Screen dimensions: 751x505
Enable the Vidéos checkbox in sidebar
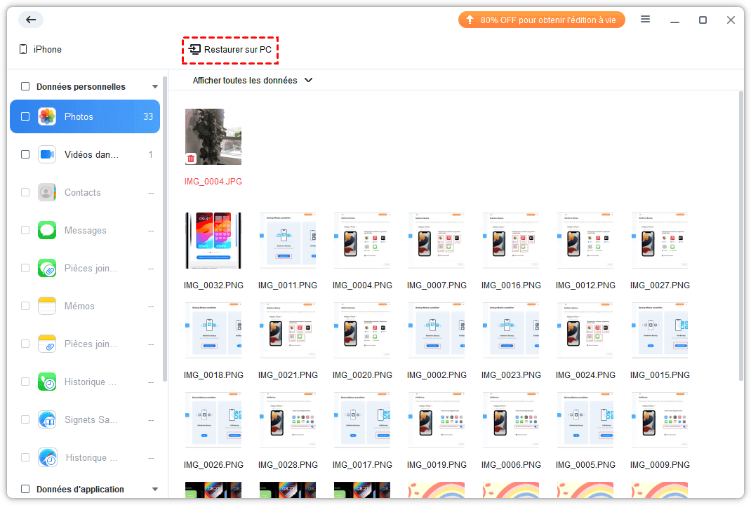click(x=25, y=155)
